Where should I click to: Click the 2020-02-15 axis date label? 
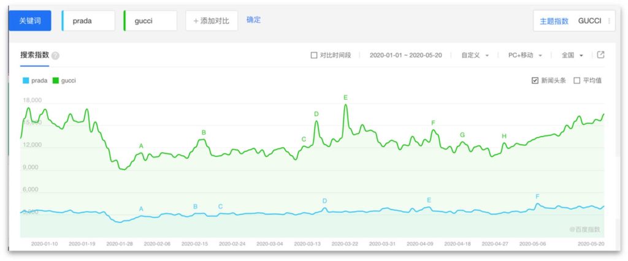(194, 243)
